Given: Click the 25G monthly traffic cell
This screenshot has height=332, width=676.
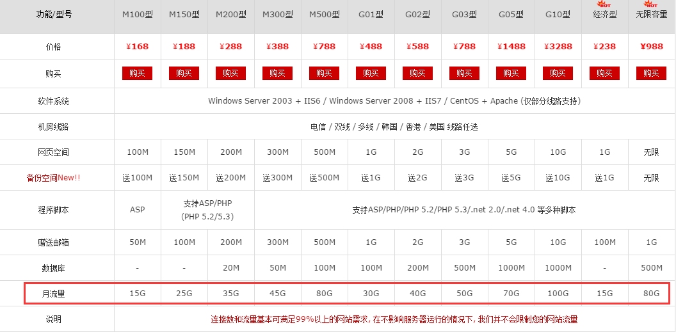Looking at the screenshot, I should 184,294.
